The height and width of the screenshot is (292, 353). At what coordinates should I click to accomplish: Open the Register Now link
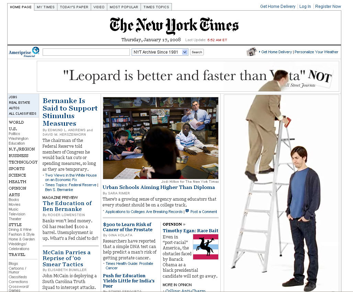328,7
